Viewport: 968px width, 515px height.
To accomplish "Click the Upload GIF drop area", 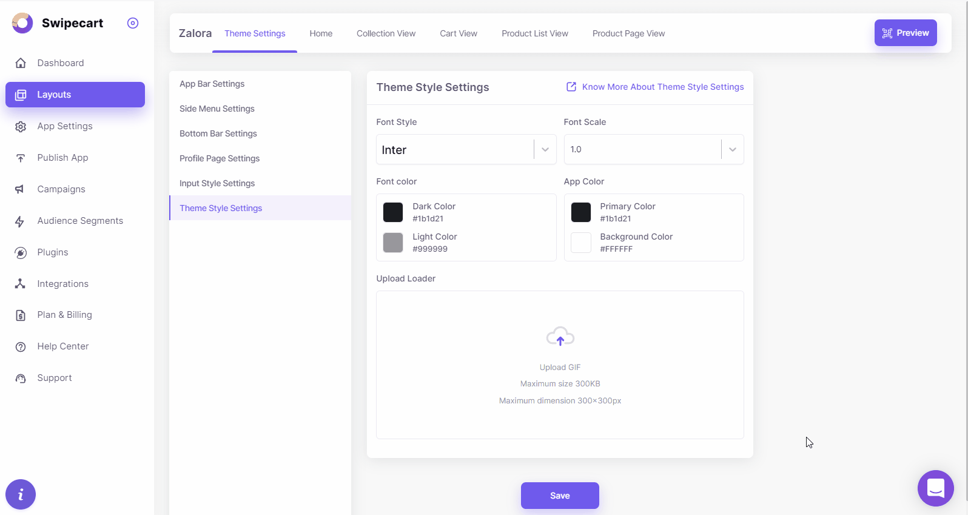I will point(560,365).
